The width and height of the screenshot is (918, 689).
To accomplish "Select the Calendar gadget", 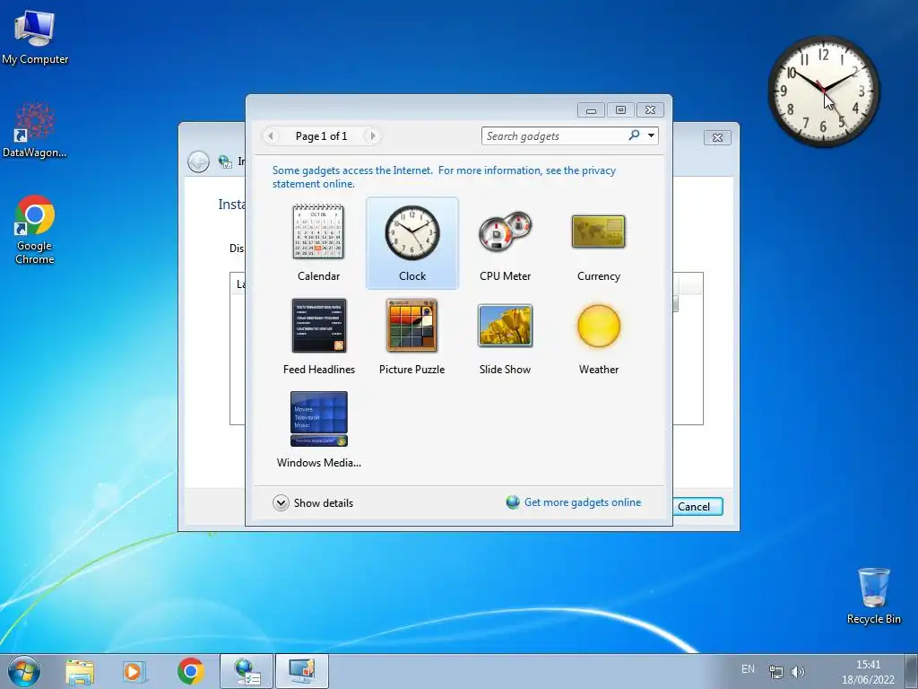I will pyautogui.click(x=318, y=242).
